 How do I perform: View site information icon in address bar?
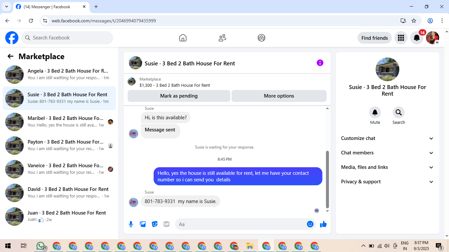pos(45,21)
